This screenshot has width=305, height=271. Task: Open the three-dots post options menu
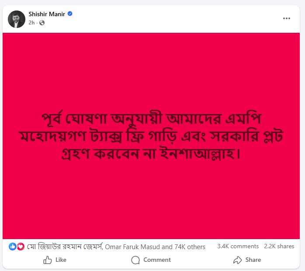(286, 18)
